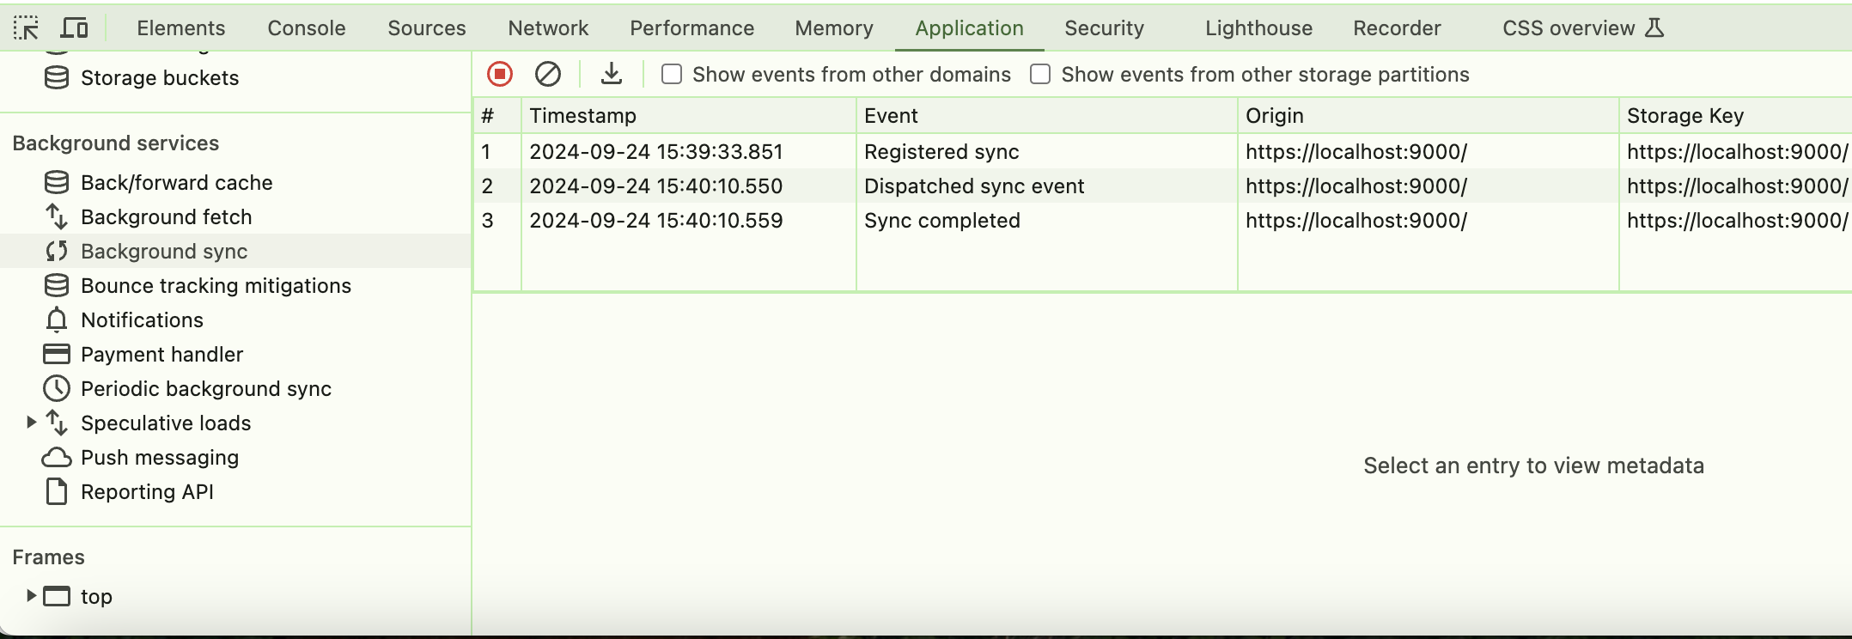This screenshot has width=1852, height=639.
Task: Clear the background sync events list
Action: coord(548,75)
